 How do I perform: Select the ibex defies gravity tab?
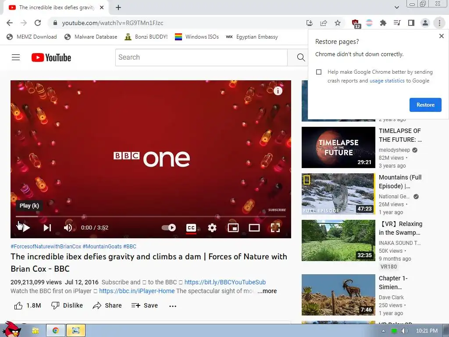click(x=56, y=7)
